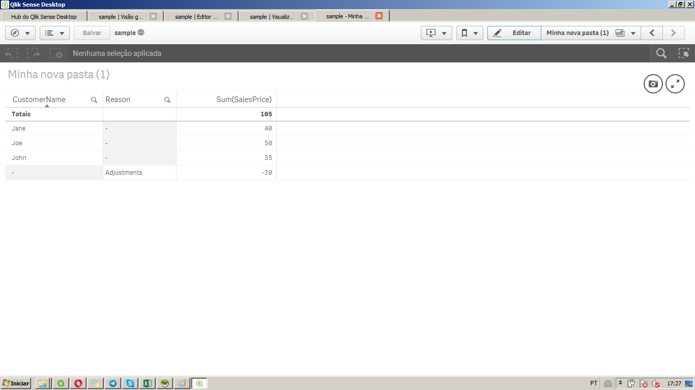The image size is (695, 390).
Task: Open the power plug tray icon
Action: point(631,383)
